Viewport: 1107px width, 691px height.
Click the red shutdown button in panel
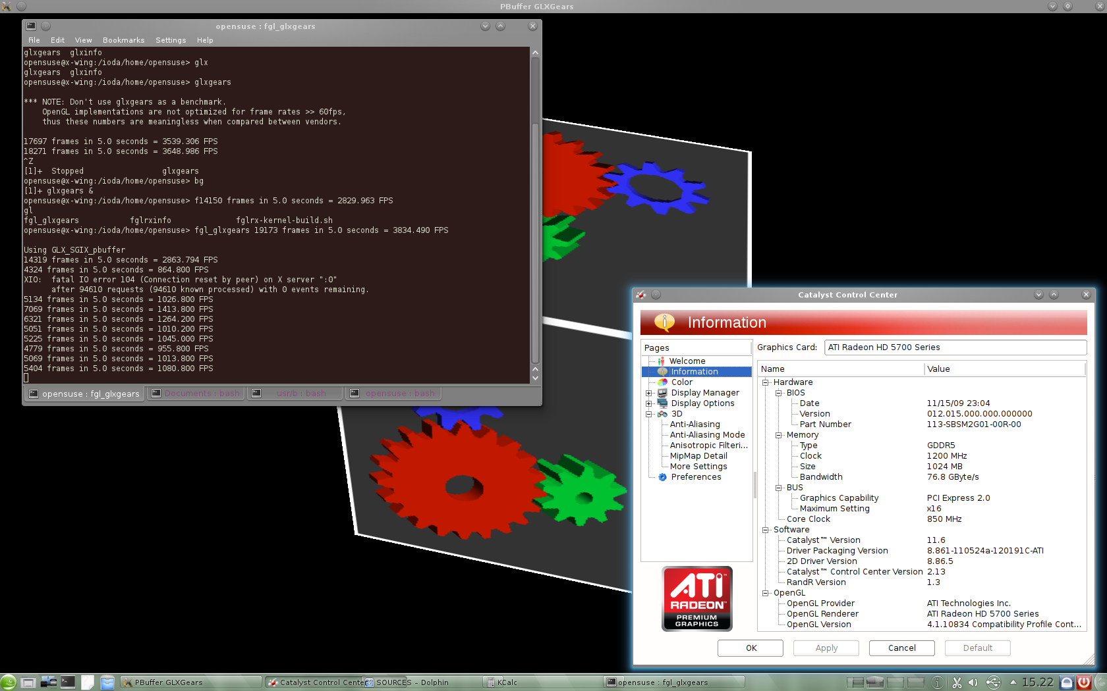(1083, 682)
